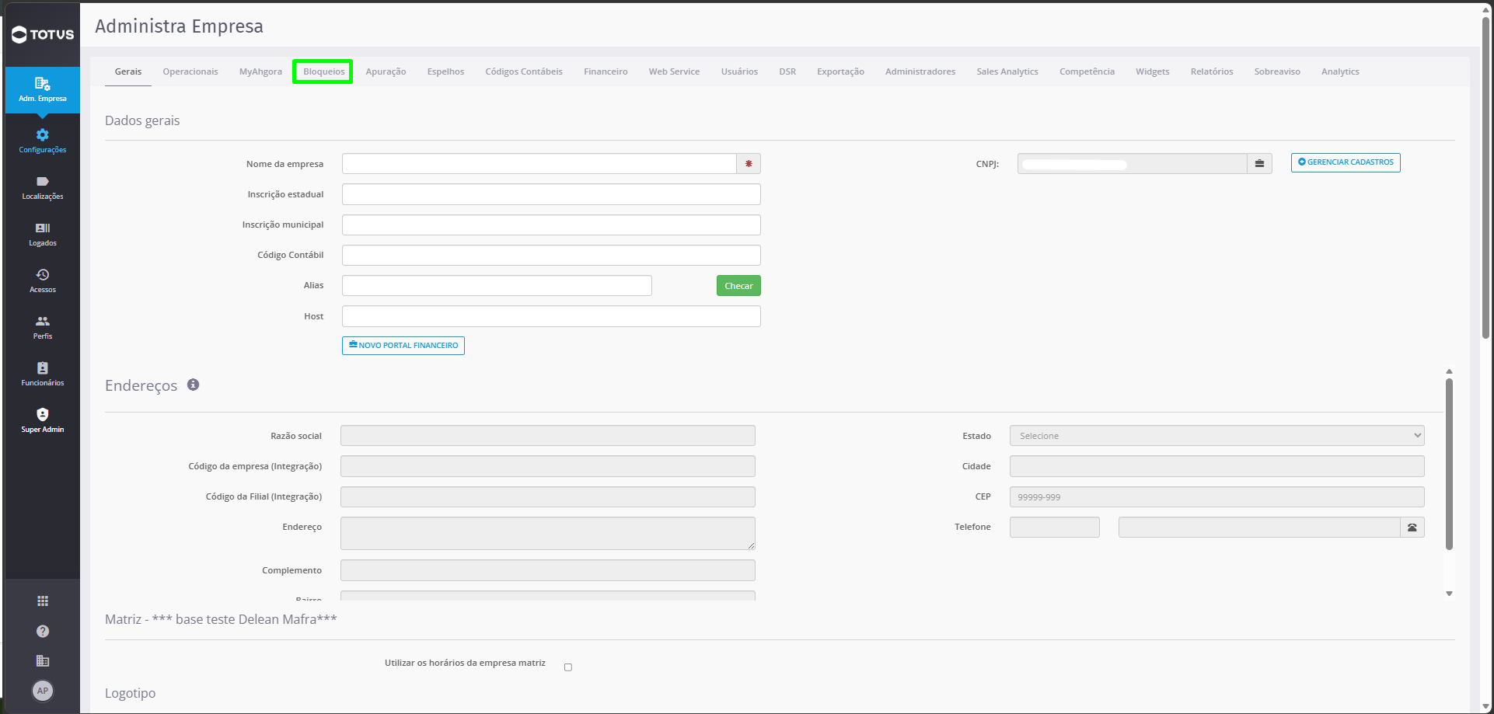Click the Nome da empresa input field
Screen dimensions: 1494x714
(x=539, y=164)
